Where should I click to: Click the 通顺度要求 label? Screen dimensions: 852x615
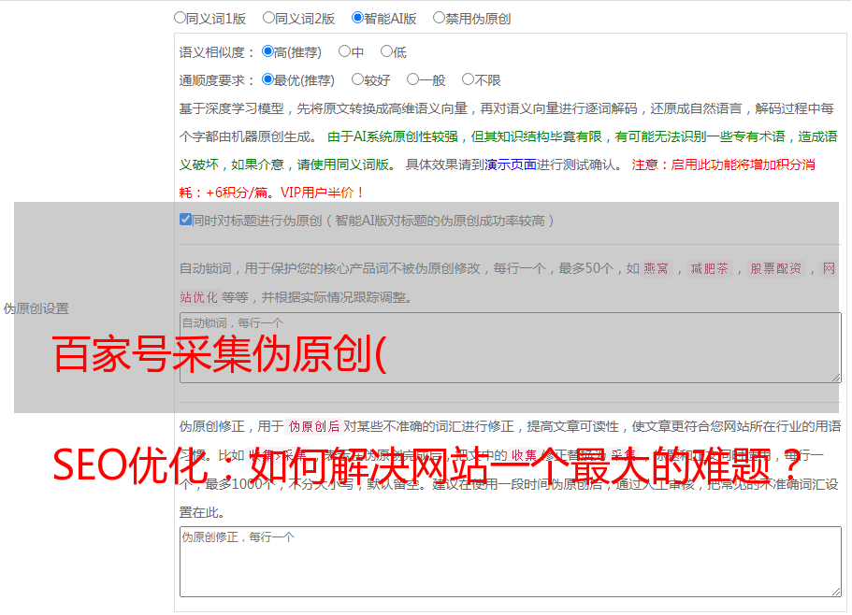pyautogui.click(x=216, y=81)
